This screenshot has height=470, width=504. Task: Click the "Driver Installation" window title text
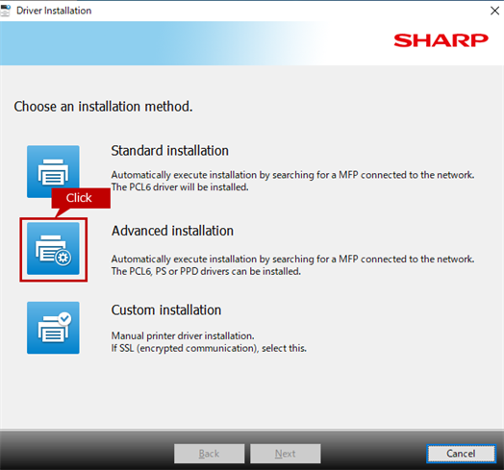point(54,11)
